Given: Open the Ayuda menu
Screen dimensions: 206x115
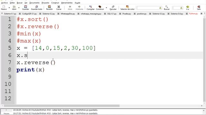Looking at the screenshot, I should 77,3.
